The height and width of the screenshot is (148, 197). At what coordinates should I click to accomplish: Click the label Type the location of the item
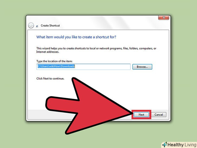[x=54, y=61]
